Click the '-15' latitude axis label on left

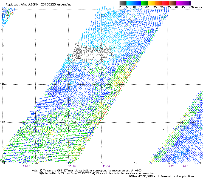point(2,122)
